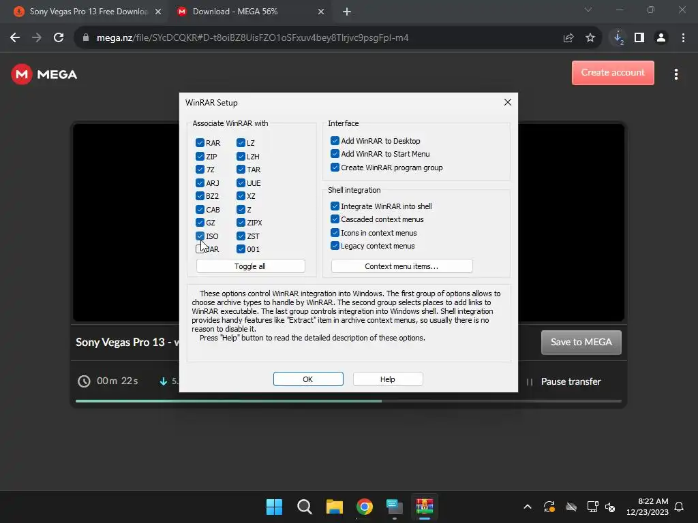Toggle Legacy context menus

tap(335, 245)
